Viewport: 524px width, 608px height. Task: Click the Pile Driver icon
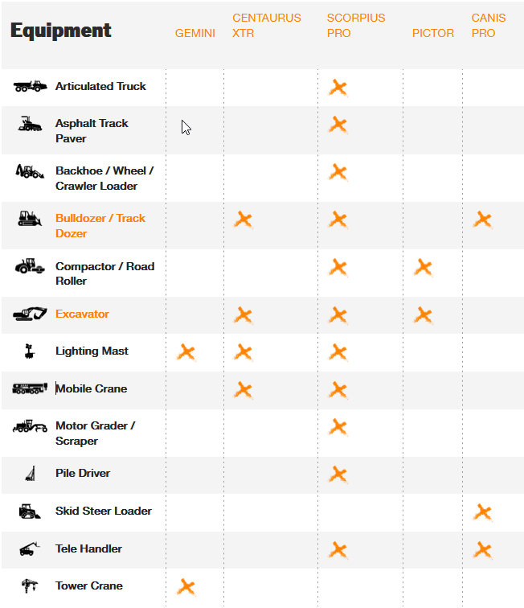[x=31, y=474]
